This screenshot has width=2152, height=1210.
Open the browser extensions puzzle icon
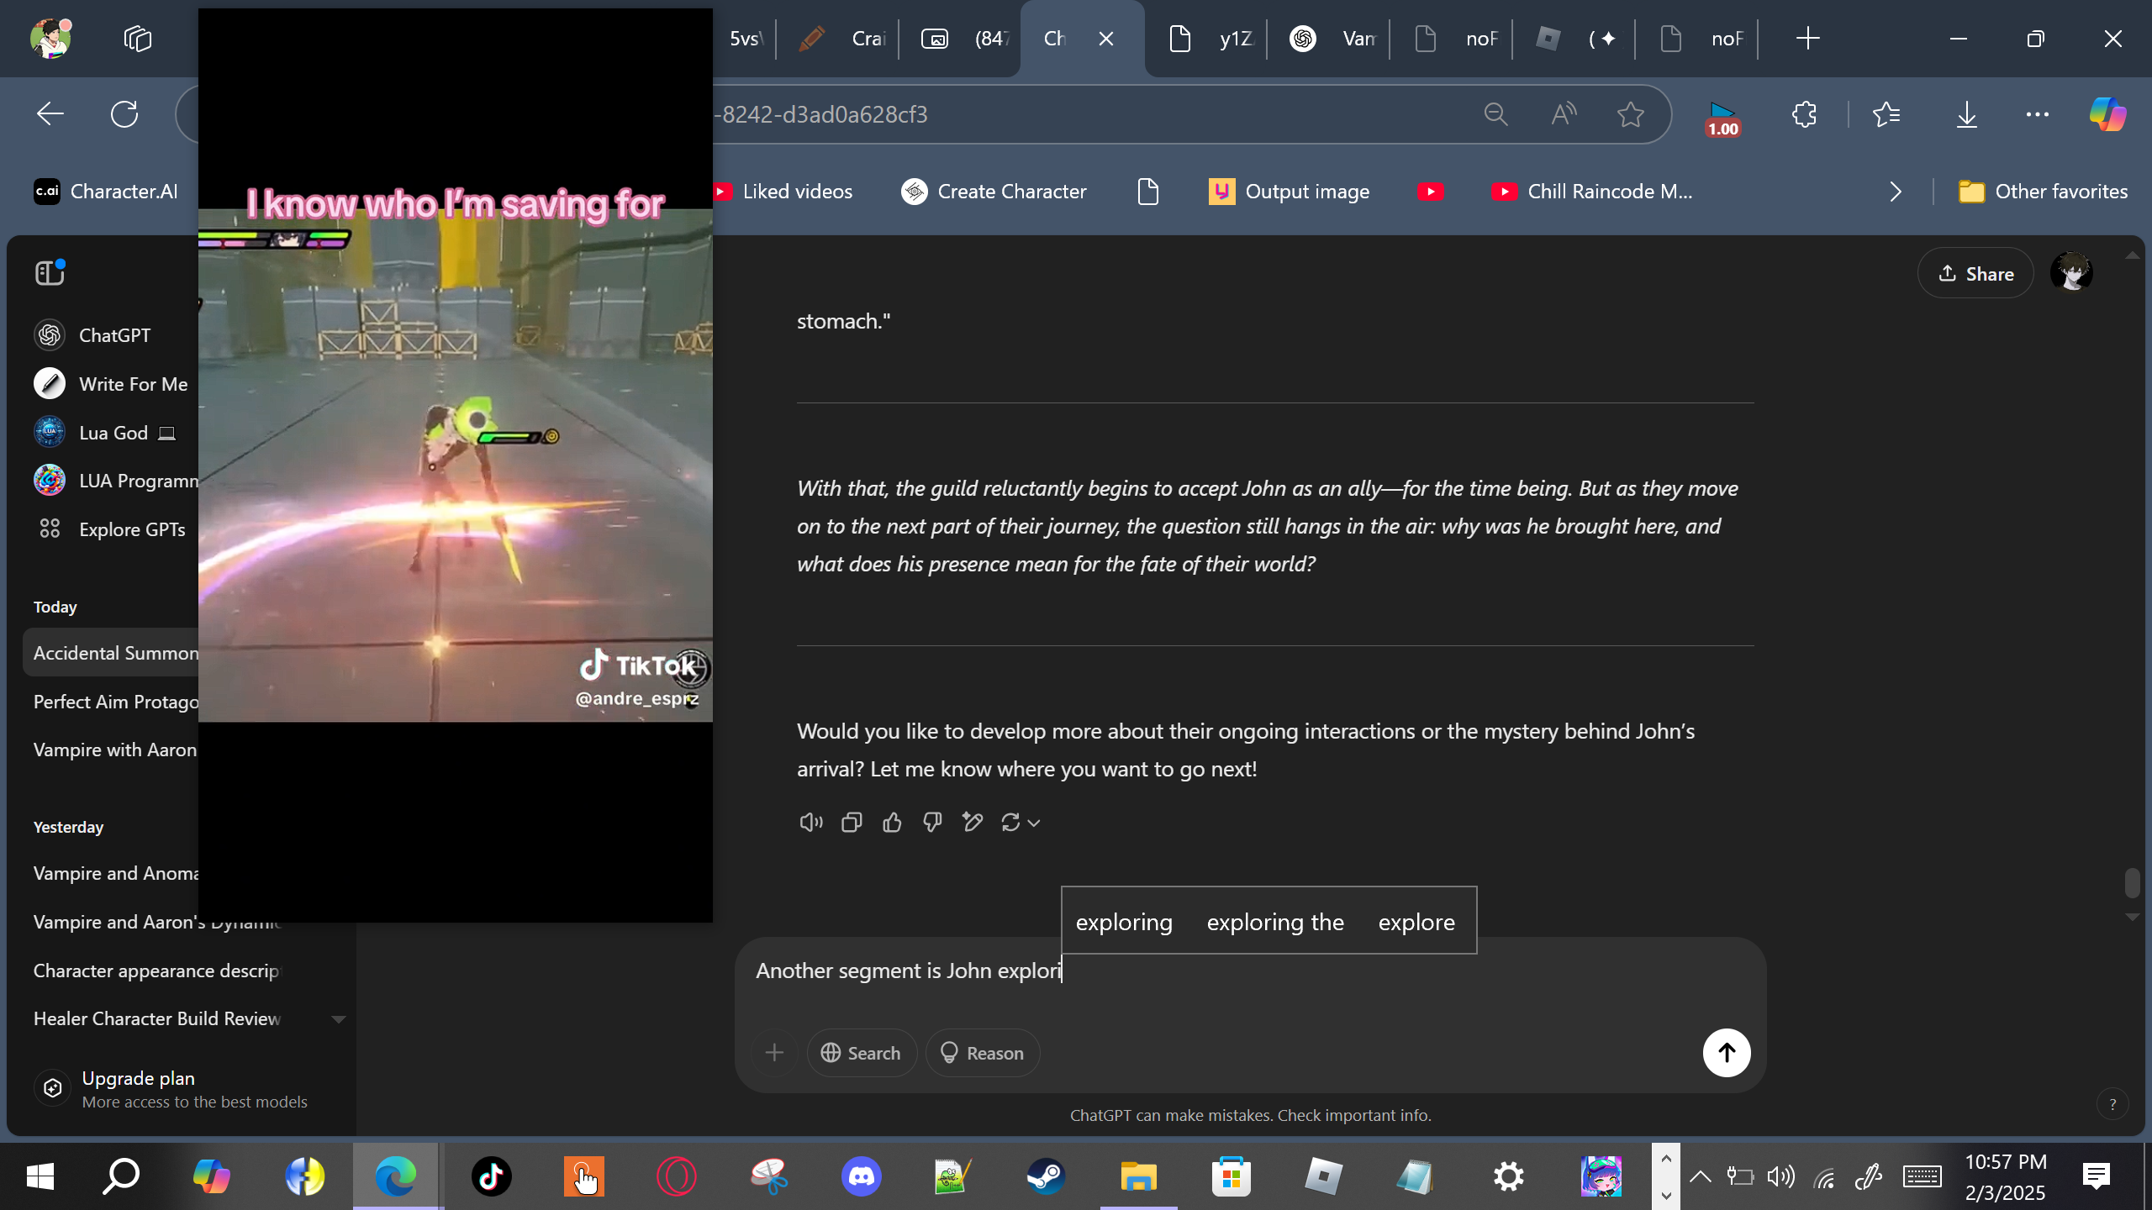tap(1804, 114)
